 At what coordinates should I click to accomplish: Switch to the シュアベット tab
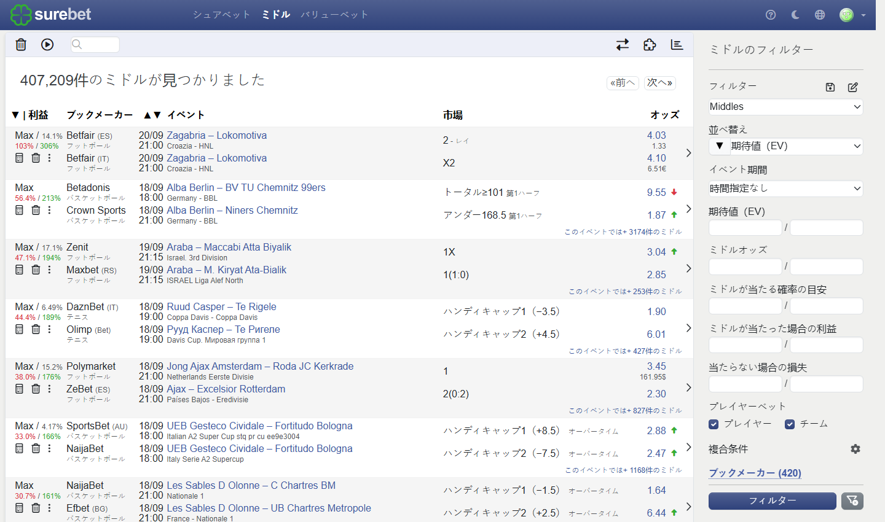tap(221, 15)
